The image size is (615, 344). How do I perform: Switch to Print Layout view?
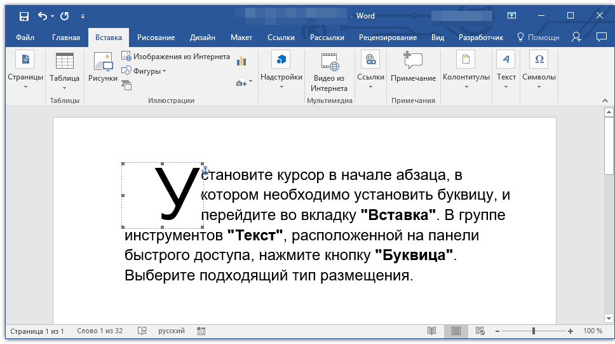coord(456,331)
